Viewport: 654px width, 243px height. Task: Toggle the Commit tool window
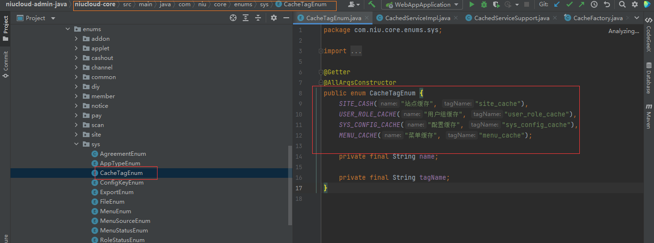click(x=6, y=65)
